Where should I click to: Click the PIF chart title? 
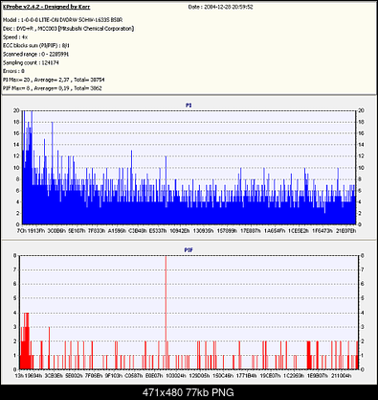(189, 250)
